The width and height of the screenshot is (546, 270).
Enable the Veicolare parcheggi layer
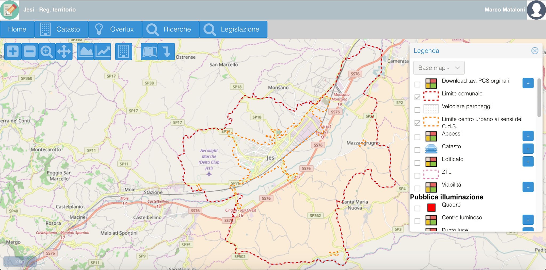[417, 110]
